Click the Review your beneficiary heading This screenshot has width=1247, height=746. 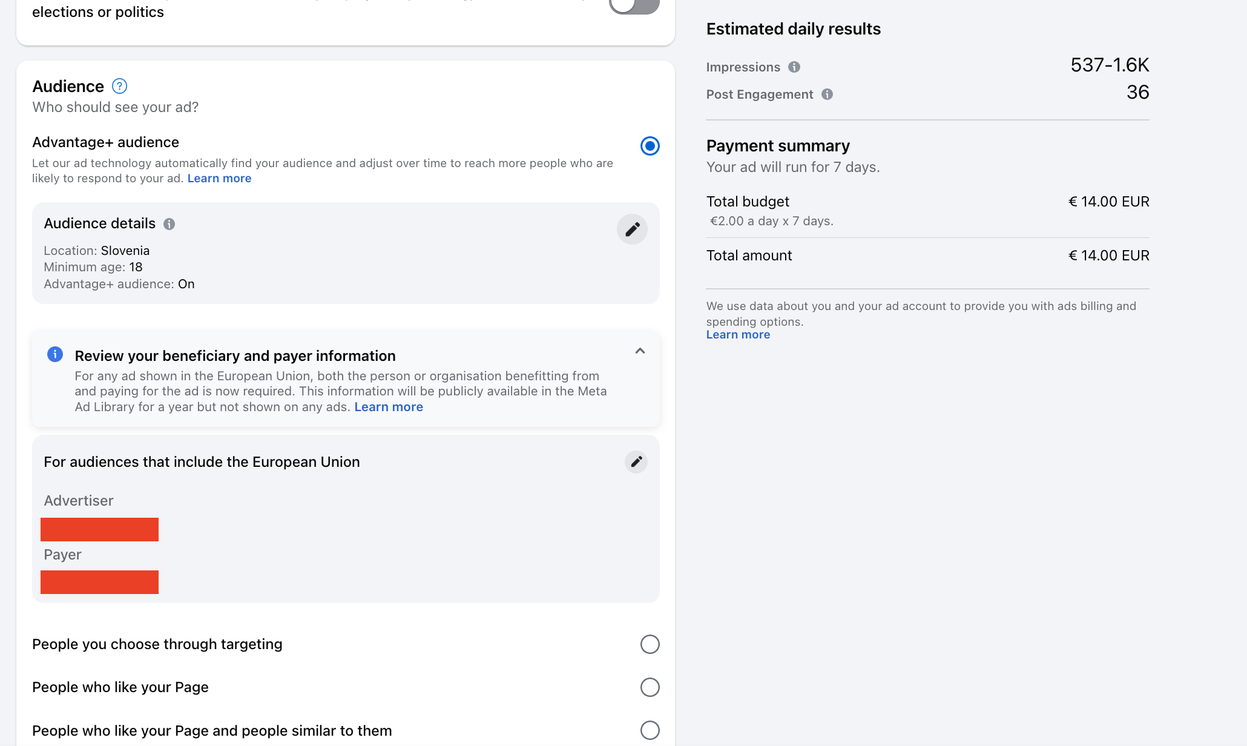pyautogui.click(x=235, y=356)
